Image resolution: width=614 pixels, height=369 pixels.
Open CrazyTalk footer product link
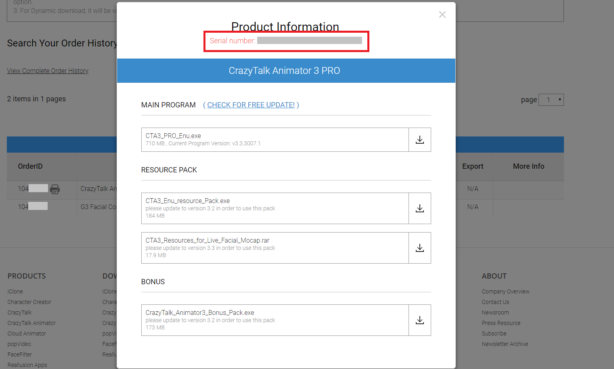(x=19, y=312)
